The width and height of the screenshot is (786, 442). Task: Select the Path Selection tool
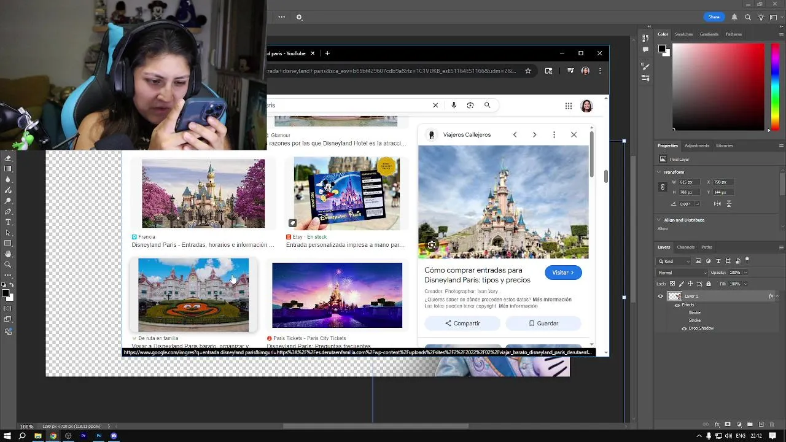pos(8,233)
